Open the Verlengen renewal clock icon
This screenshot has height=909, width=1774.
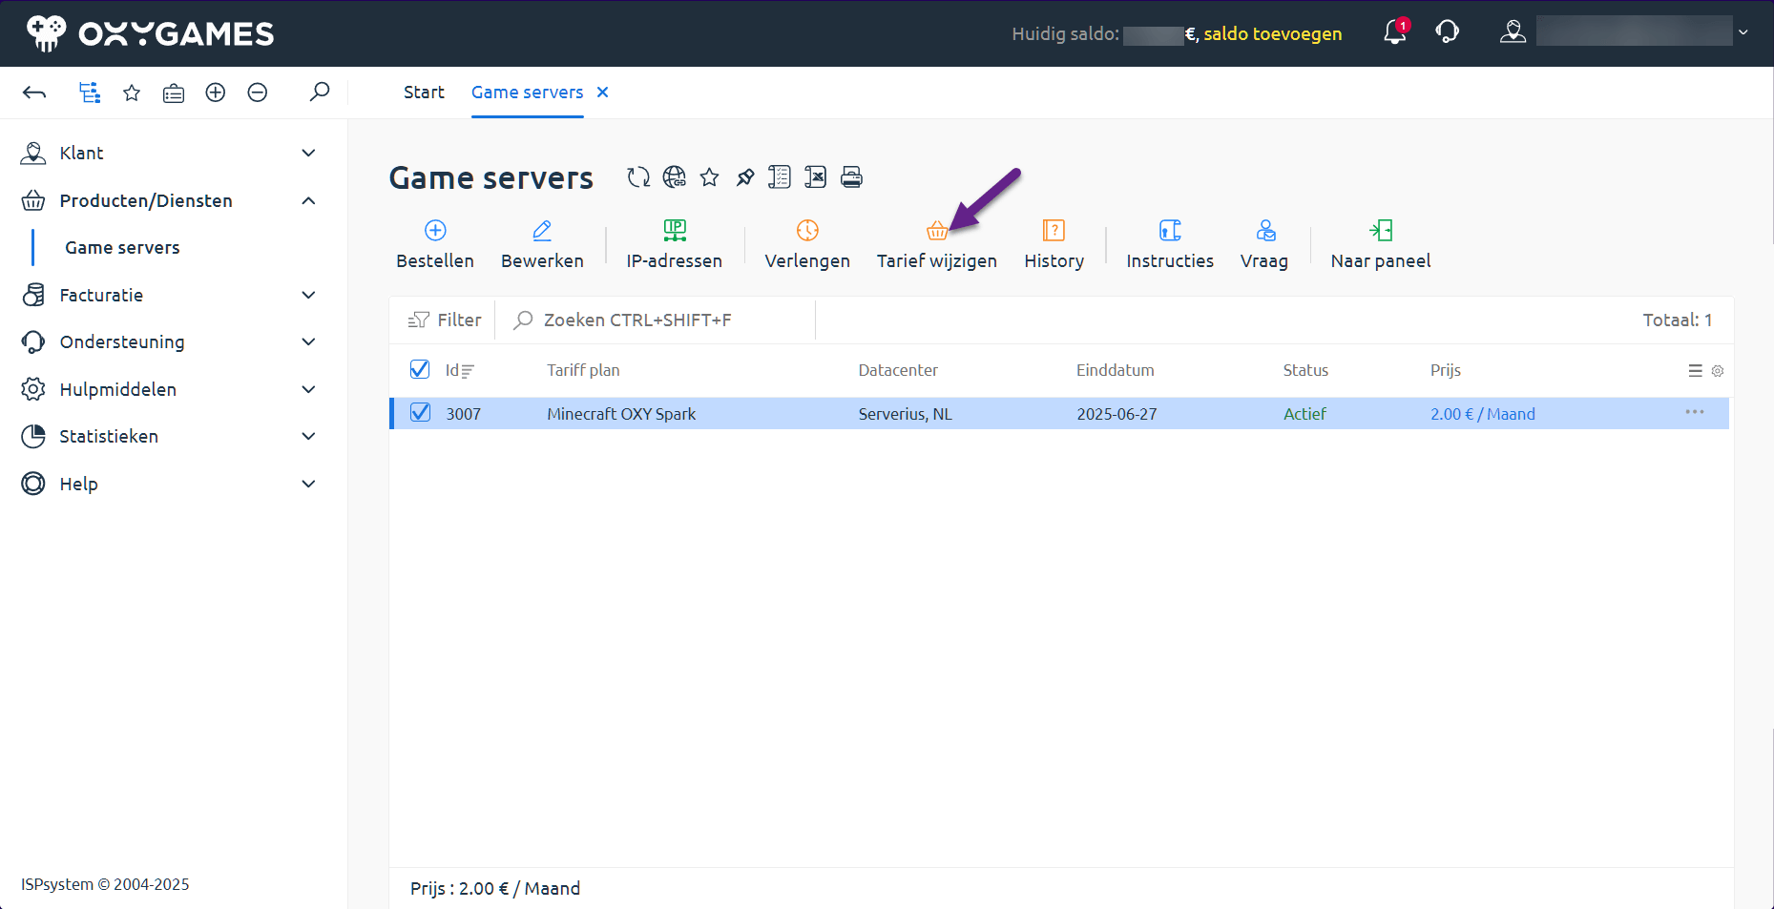coord(807,231)
